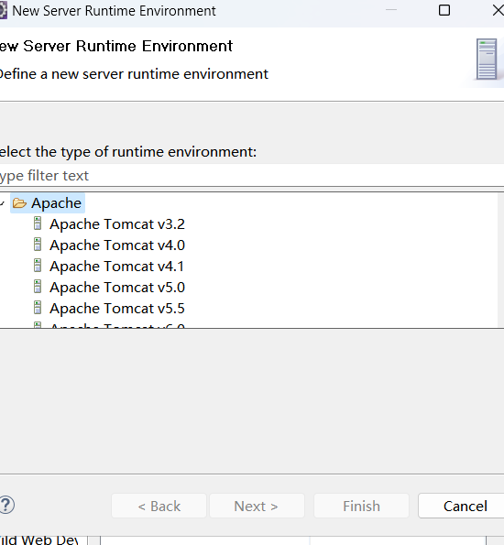Click the server tower banner image
The image size is (504, 545).
pyautogui.click(x=487, y=60)
